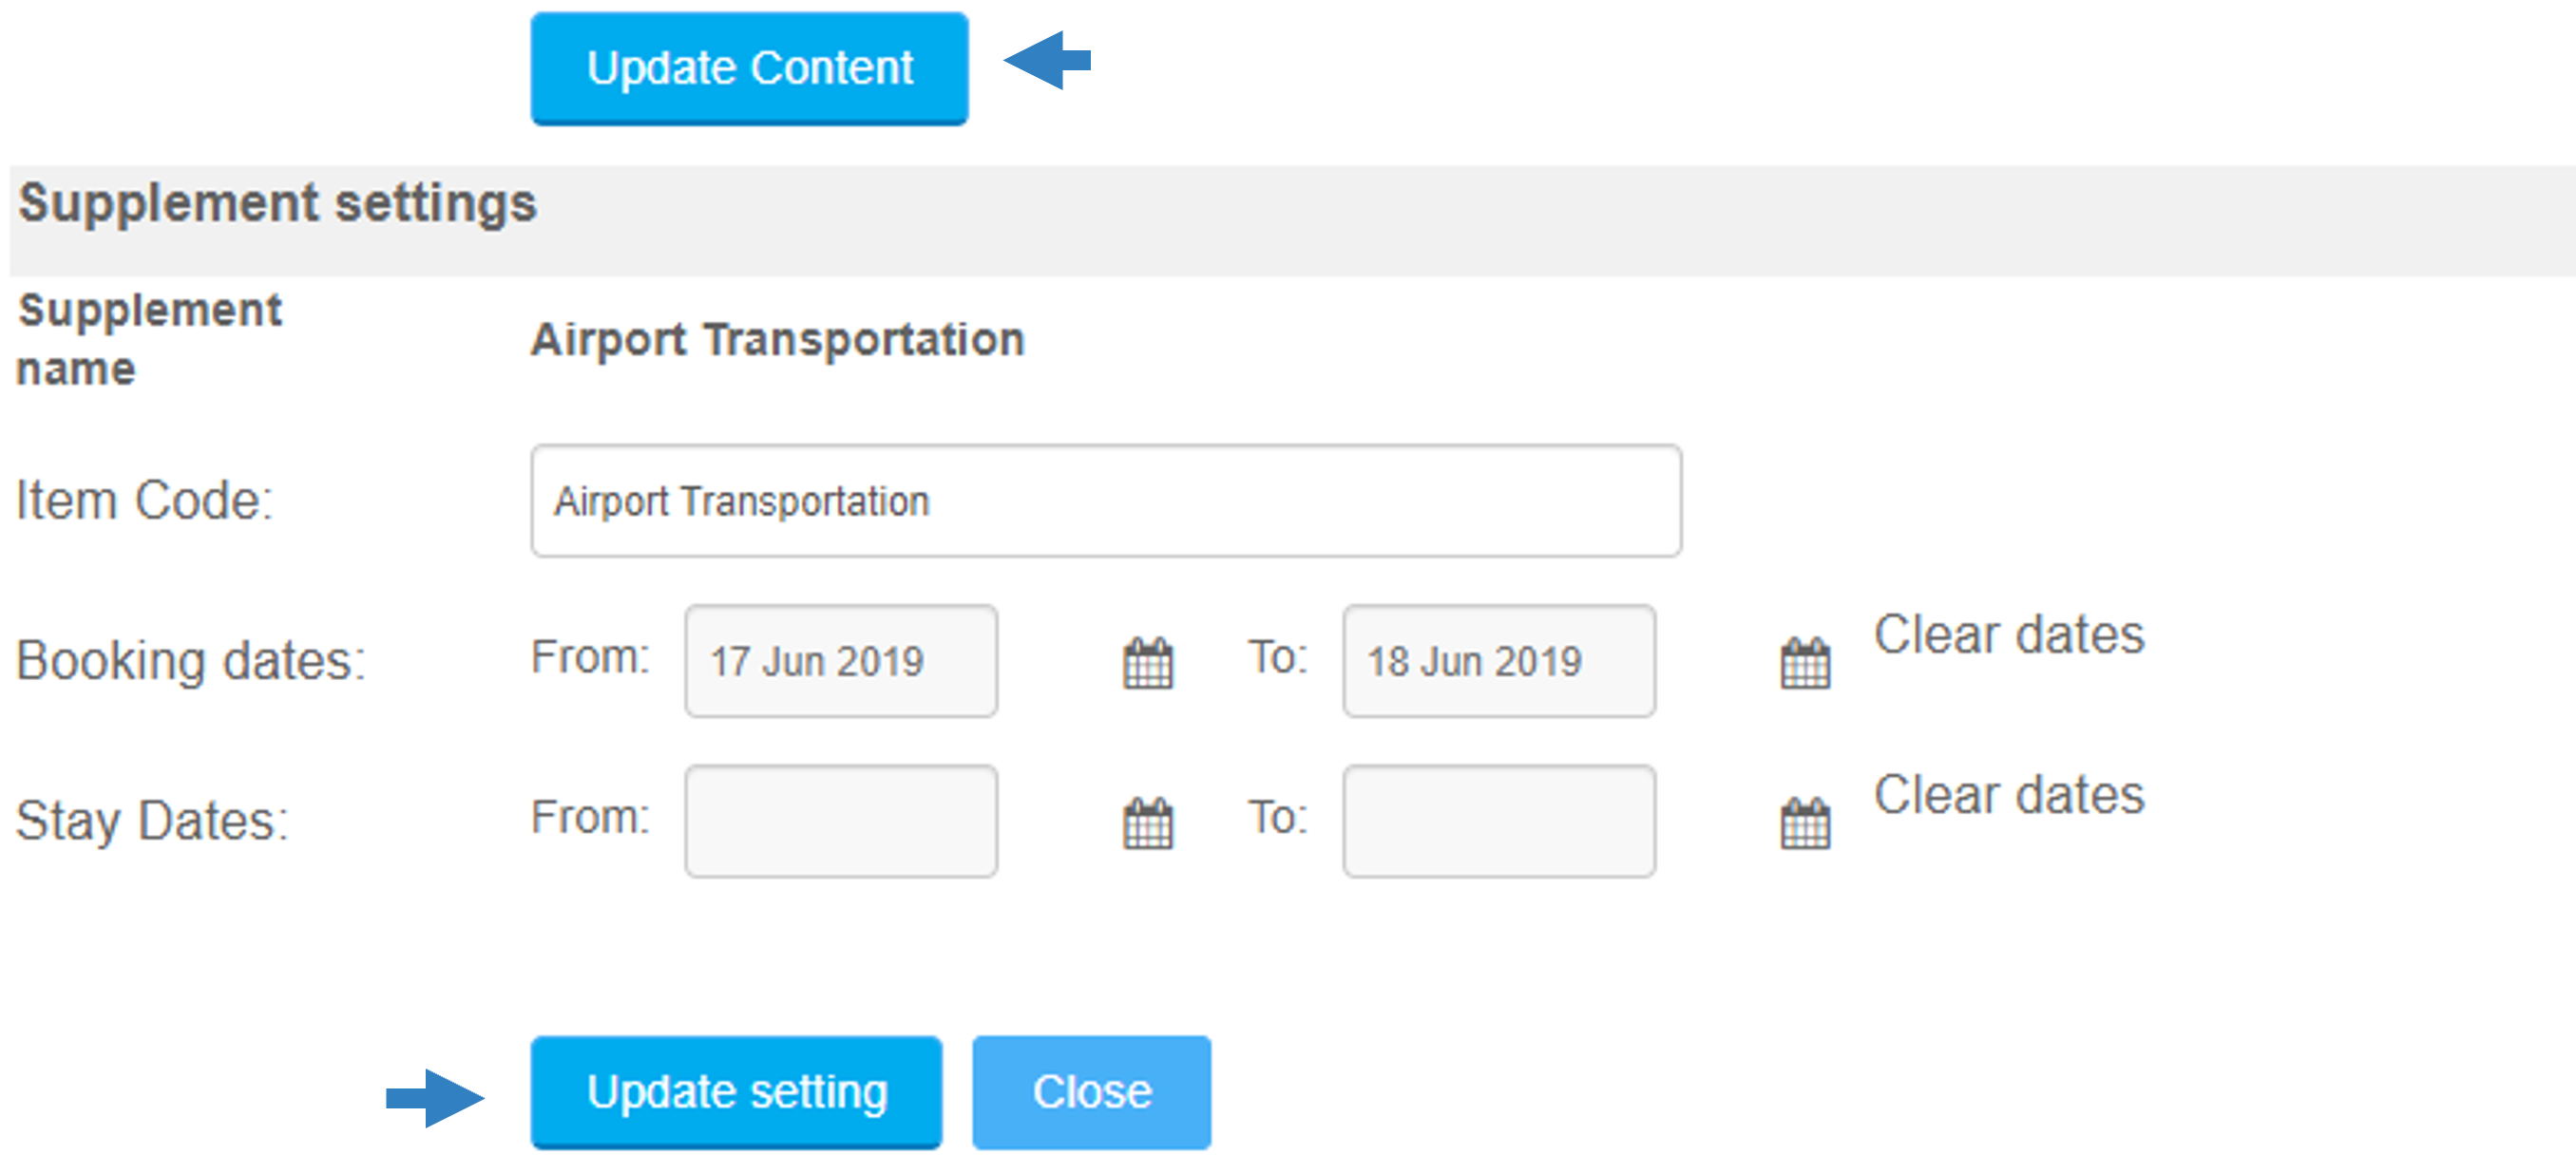Open calendar picker for Booking dates To

click(1805, 662)
